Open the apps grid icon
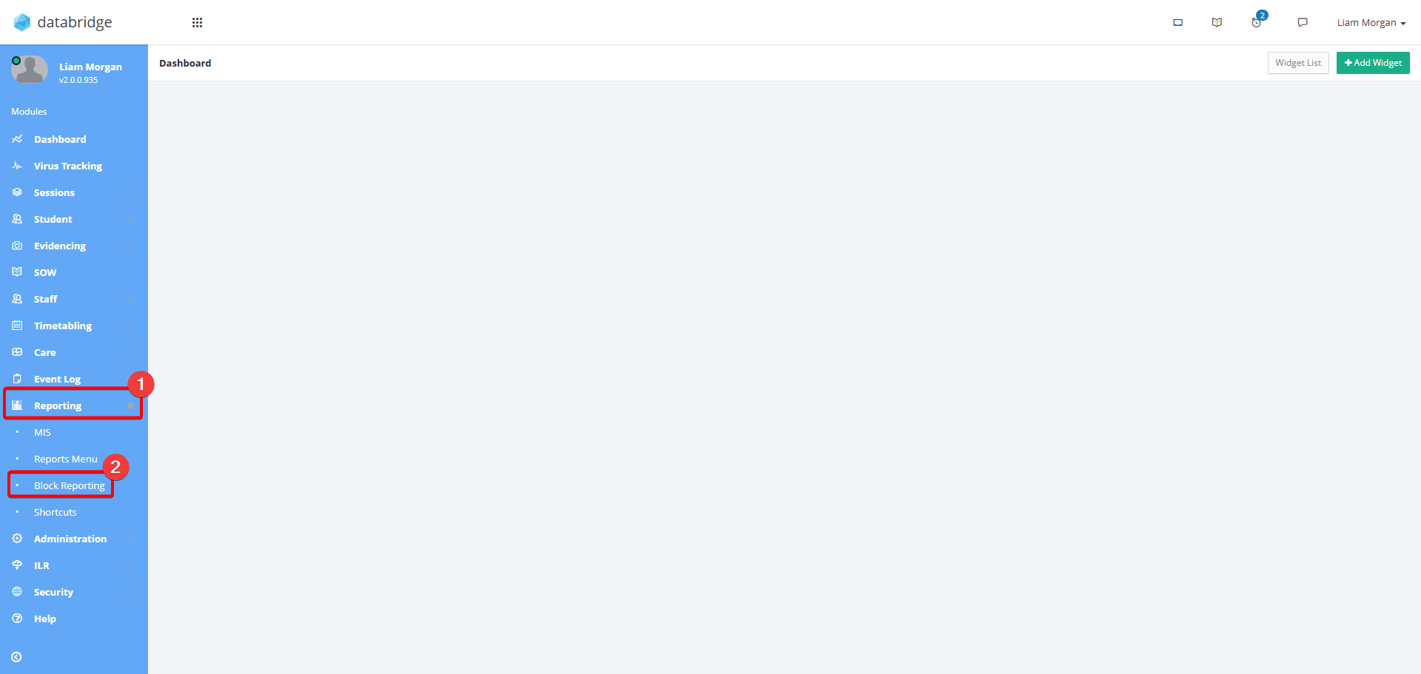Screen dimensions: 1421x674 coord(197,22)
